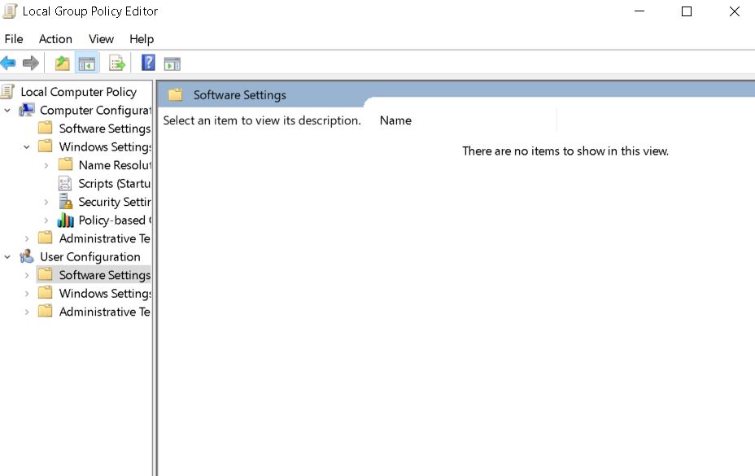Select Software Settings label under User Configuration
The width and height of the screenshot is (755, 476).
[104, 275]
